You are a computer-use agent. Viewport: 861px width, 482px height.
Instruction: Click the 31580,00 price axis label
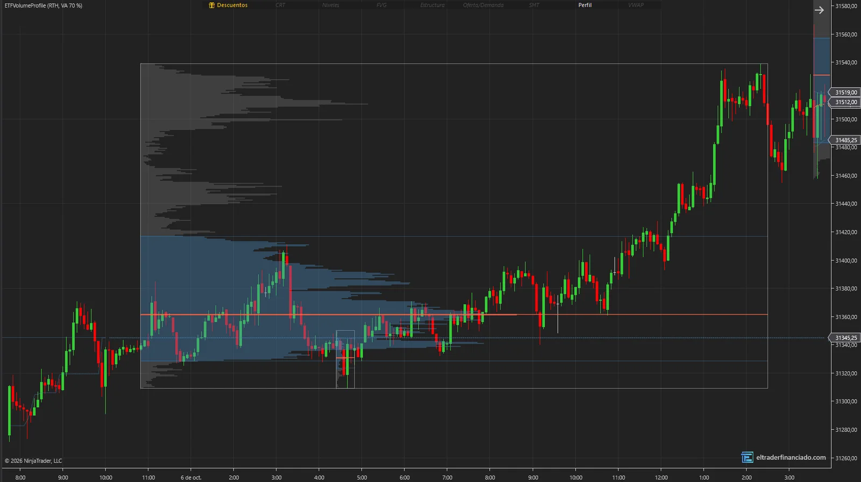846,6
